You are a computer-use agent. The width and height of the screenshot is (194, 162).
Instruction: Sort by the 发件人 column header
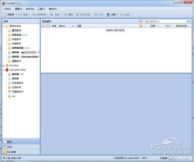(64, 26)
